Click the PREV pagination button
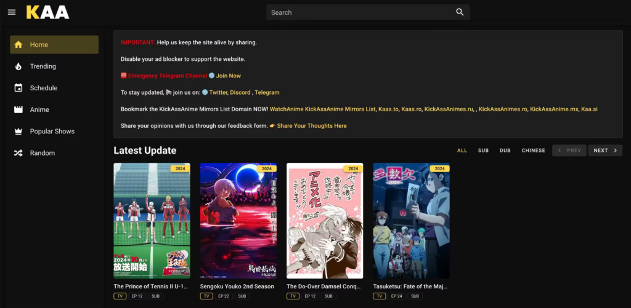Image resolution: width=631 pixels, height=308 pixels. pyautogui.click(x=569, y=151)
